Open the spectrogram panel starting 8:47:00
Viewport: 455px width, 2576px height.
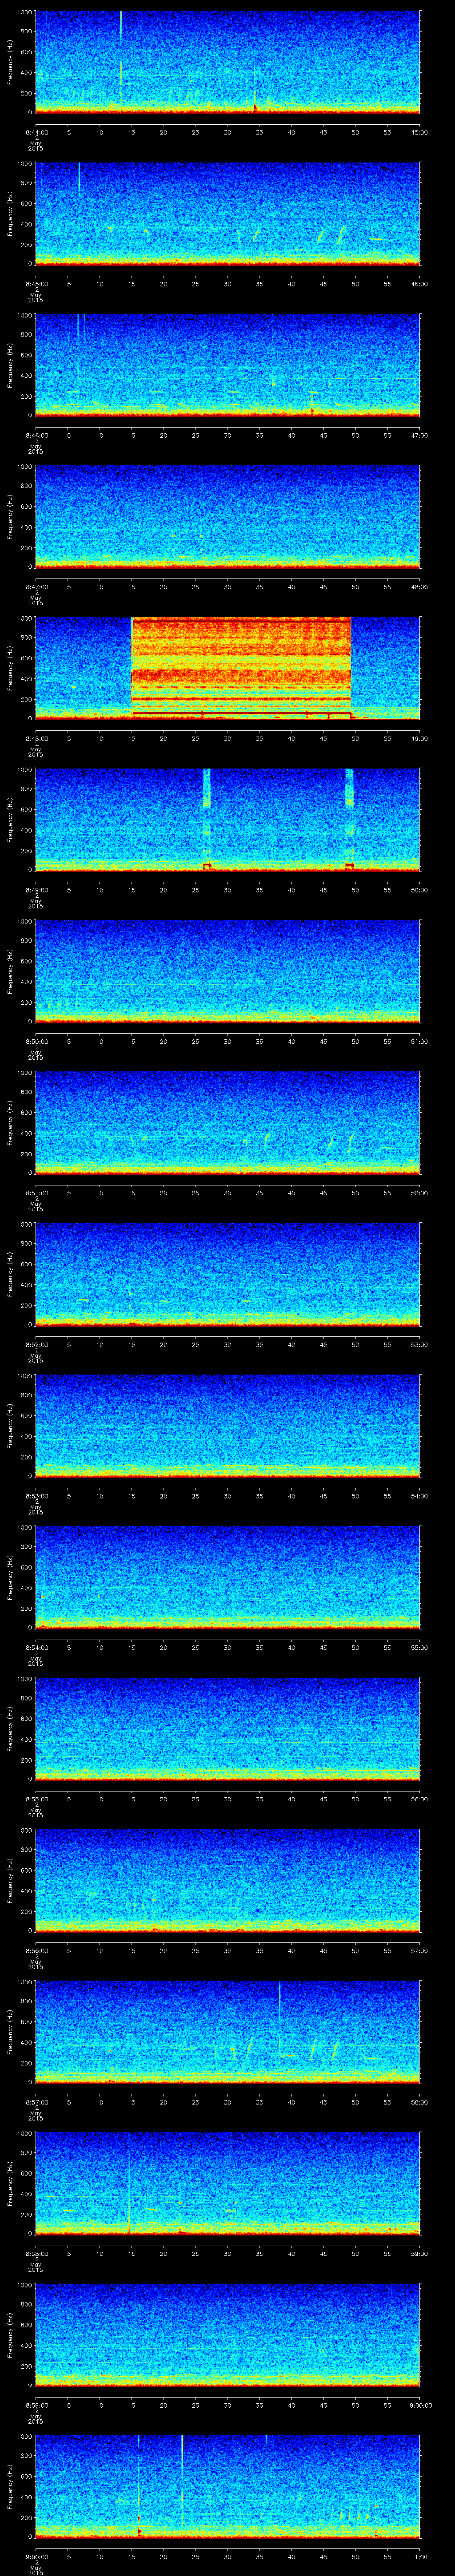pyautogui.click(x=227, y=516)
